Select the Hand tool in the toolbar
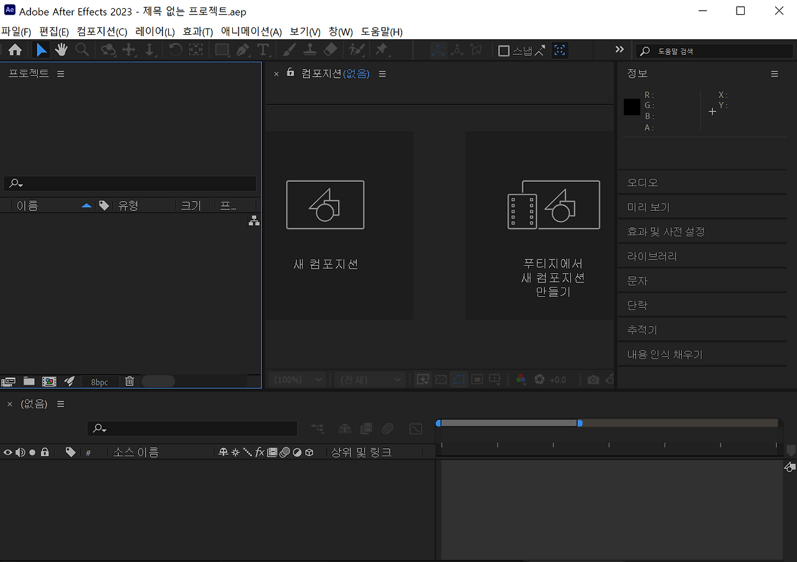This screenshot has width=797, height=562. pyautogui.click(x=61, y=50)
